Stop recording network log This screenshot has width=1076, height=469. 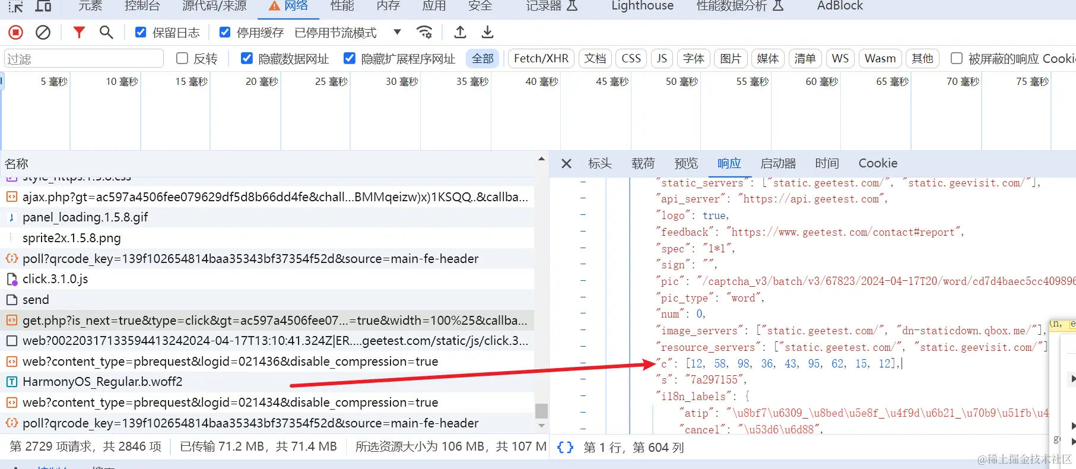click(16, 33)
